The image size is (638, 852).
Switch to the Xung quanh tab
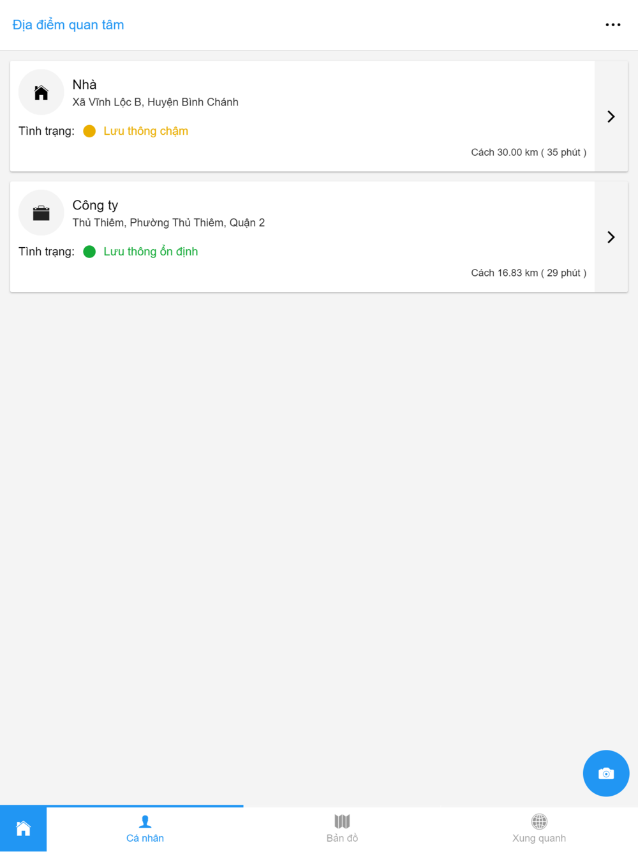click(x=539, y=829)
